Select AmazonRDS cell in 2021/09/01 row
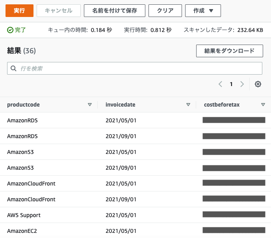This screenshot has height=238, width=271. click(22, 136)
